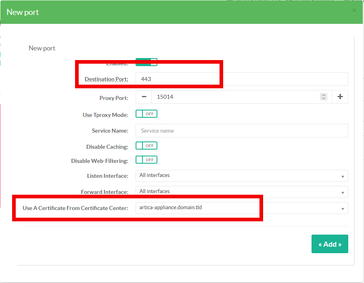Close the New port dialog

[x=354, y=10]
